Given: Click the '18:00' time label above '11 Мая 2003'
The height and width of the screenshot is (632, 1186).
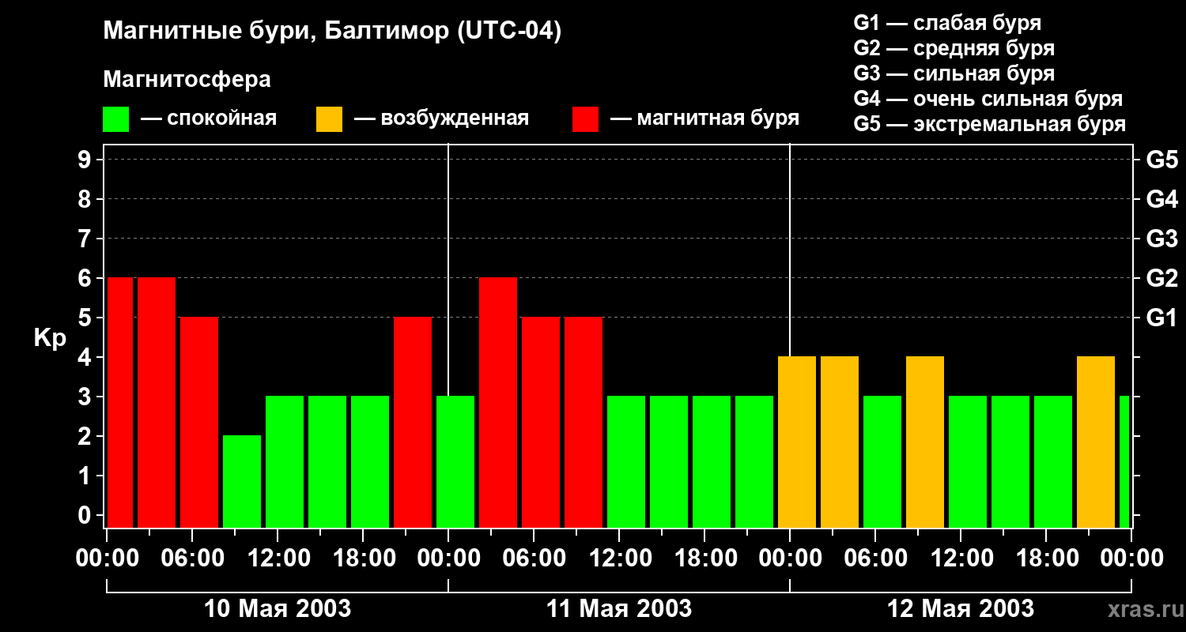Looking at the screenshot, I should click(x=704, y=558).
